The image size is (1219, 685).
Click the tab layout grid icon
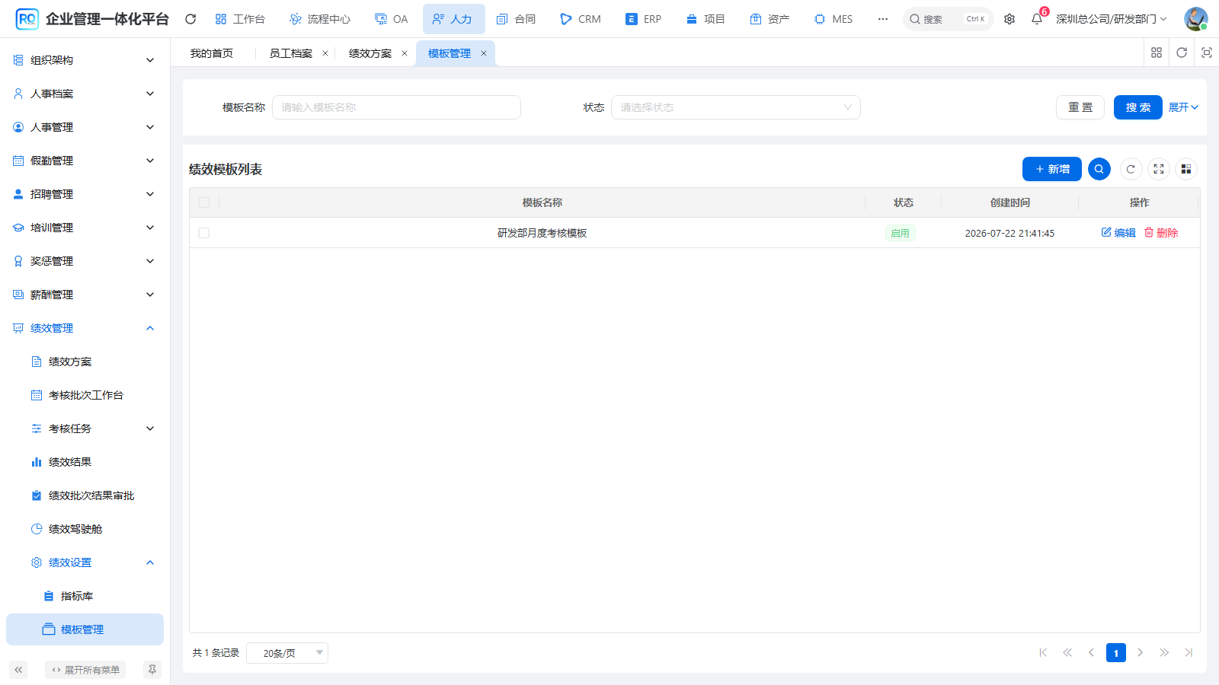pos(1157,53)
